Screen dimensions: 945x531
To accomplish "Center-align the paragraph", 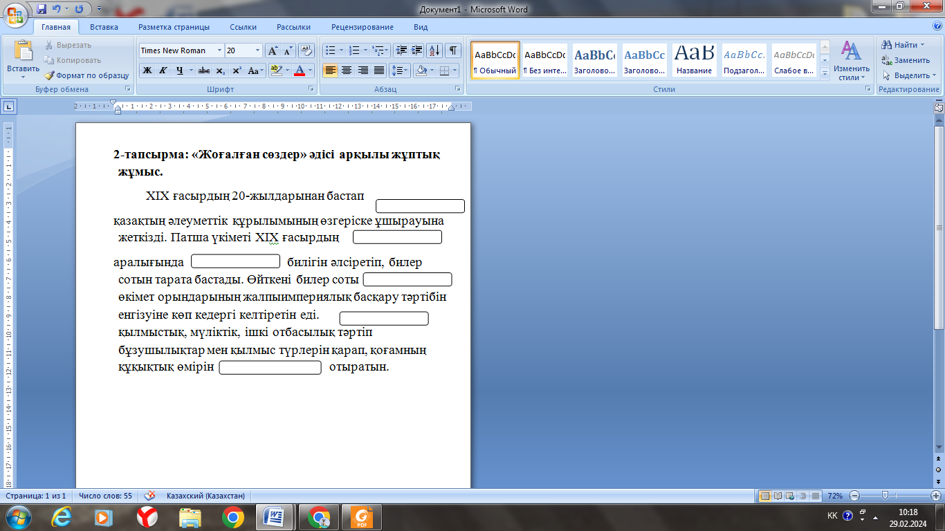I will pos(347,71).
